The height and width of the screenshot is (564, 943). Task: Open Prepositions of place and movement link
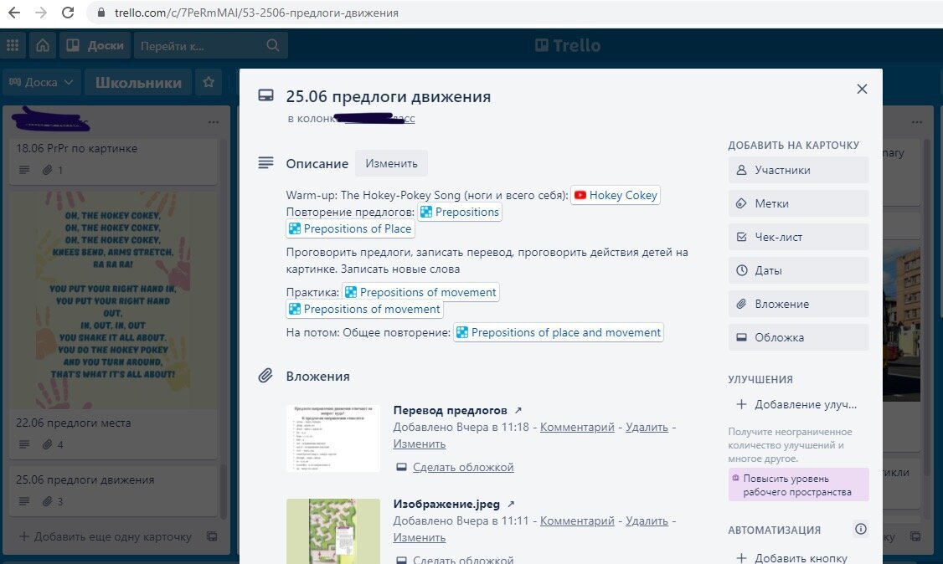click(x=559, y=333)
